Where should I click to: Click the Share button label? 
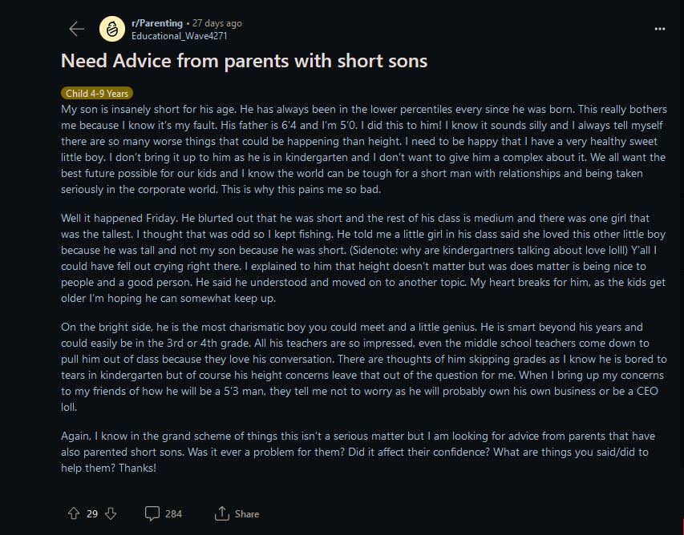[246, 513]
